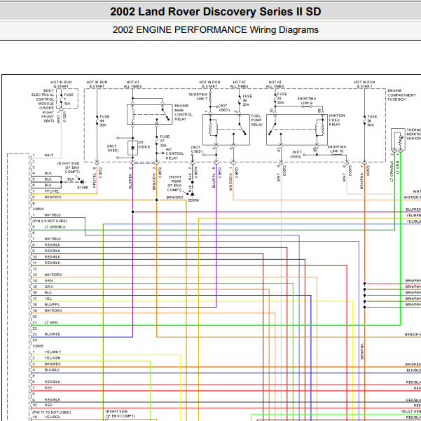Click pin 18 'BLU/PPL' wire label
421x421 pixels.
coord(52,305)
